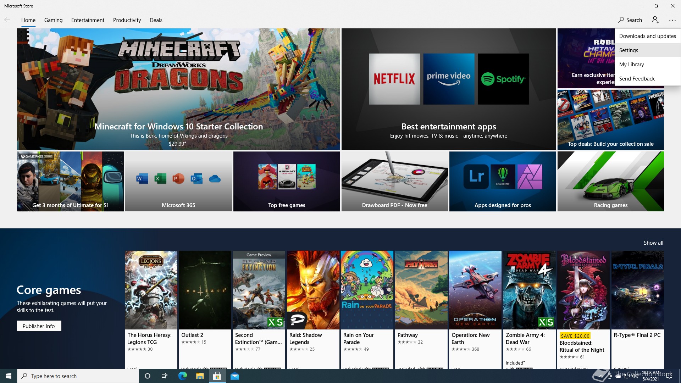Open the Outlast 2 game card
The width and height of the screenshot is (681, 383).
205,310
